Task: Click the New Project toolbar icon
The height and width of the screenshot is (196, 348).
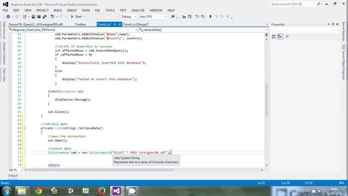Action: 24,17
